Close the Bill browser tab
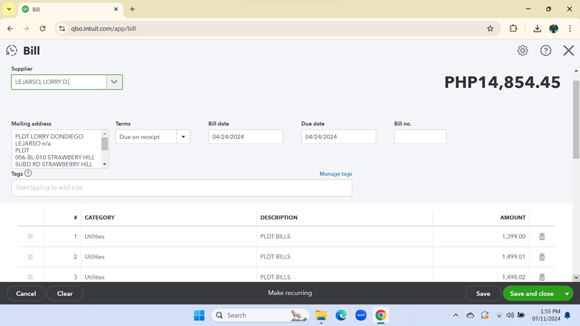 click(116, 9)
